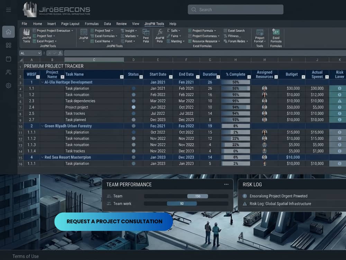The width and height of the screenshot is (346, 260).
Task: Click the status dot for Project project row
Action: coord(134,107)
